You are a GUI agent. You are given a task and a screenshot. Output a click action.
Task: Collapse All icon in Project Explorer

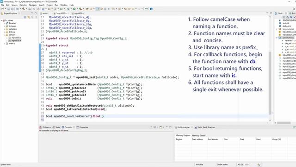click(x=25, y=17)
